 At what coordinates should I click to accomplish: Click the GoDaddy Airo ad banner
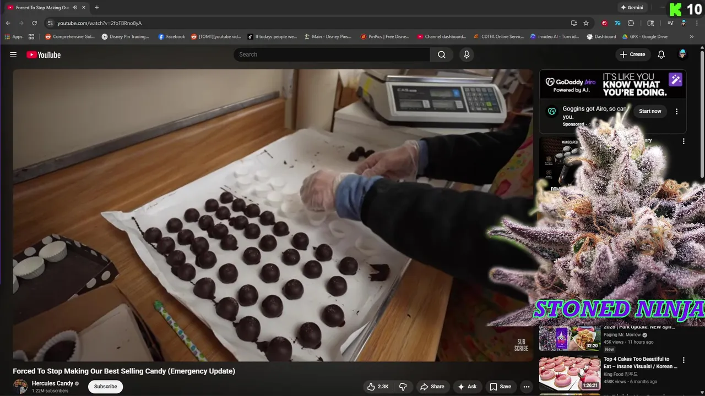coord(613,84)
